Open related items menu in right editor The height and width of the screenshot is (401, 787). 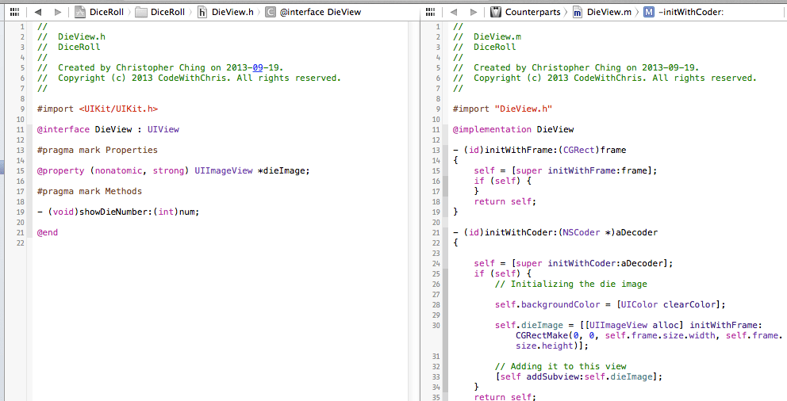tap(430, 12)
